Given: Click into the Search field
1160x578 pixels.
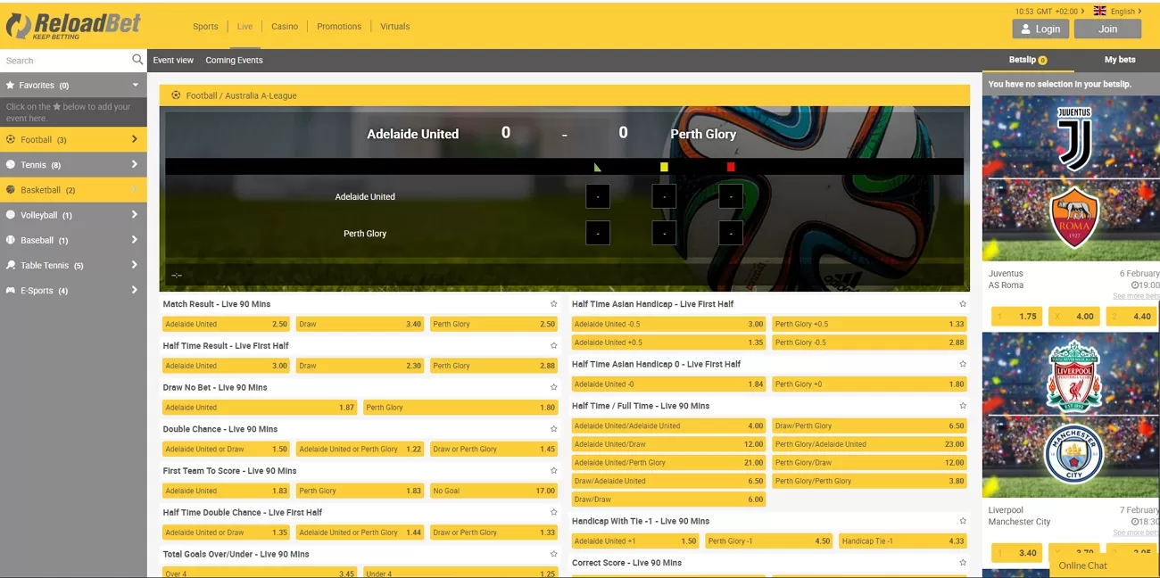Looking at the screenshot, I should tap(65, 61).
